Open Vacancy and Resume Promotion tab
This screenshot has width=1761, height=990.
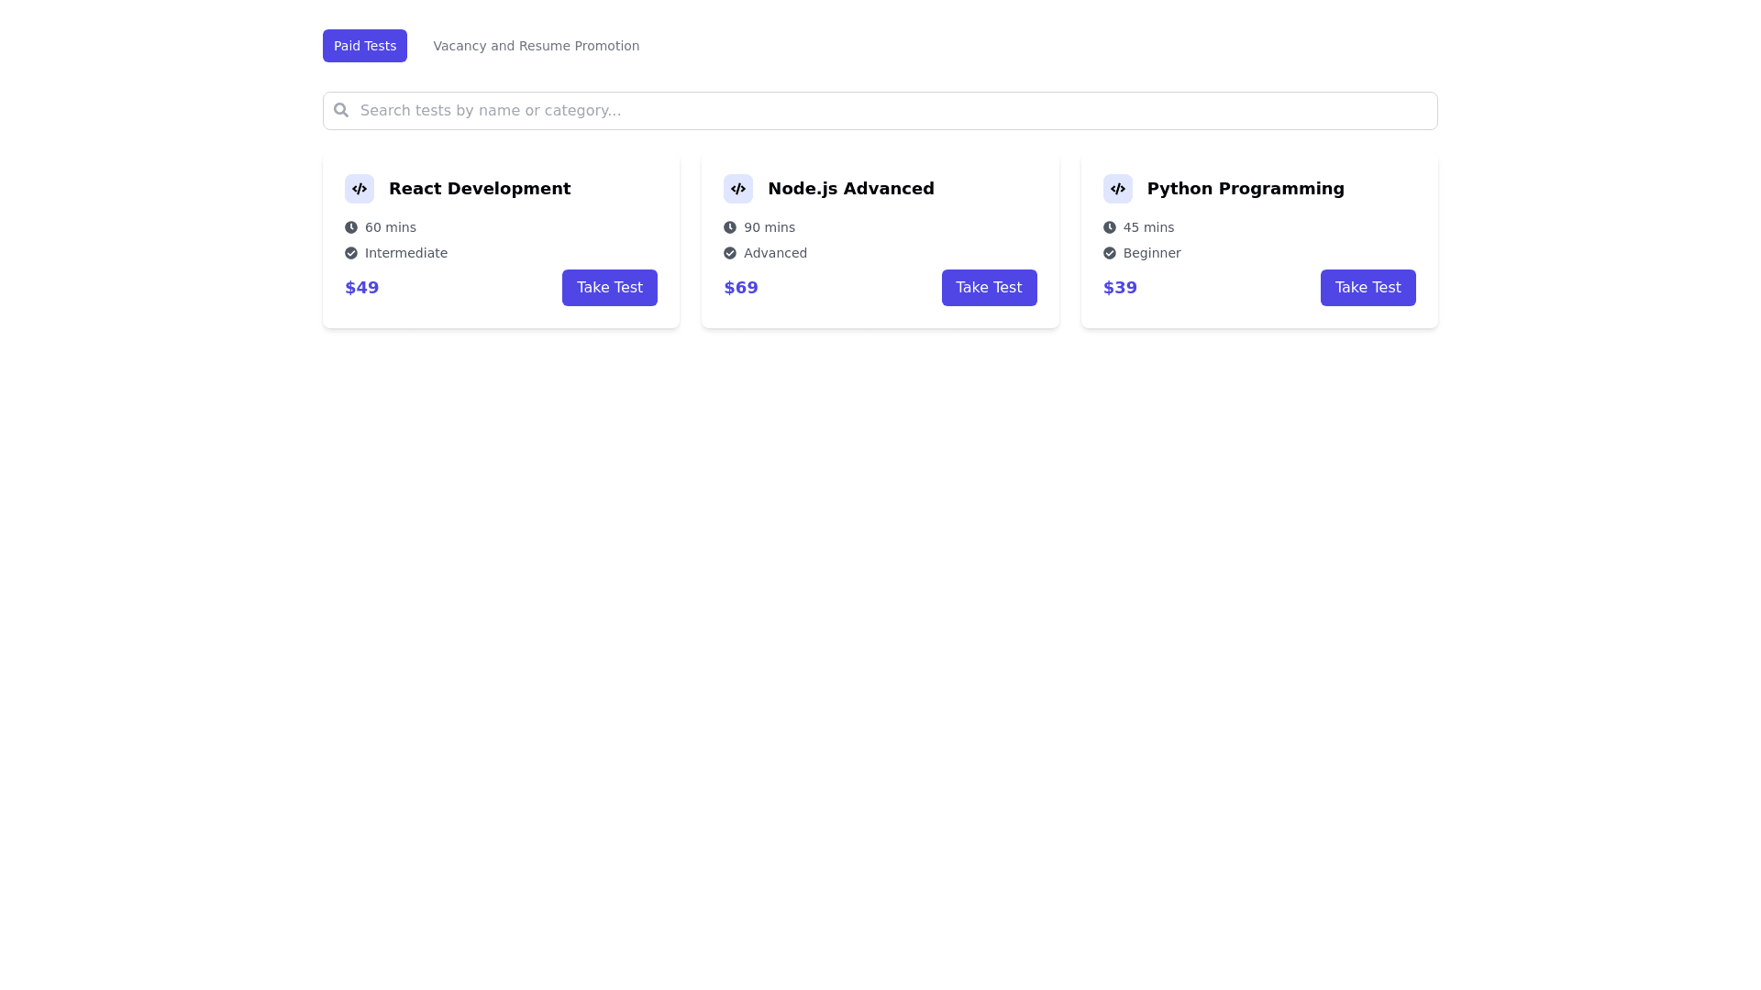[x=536, y=46]
